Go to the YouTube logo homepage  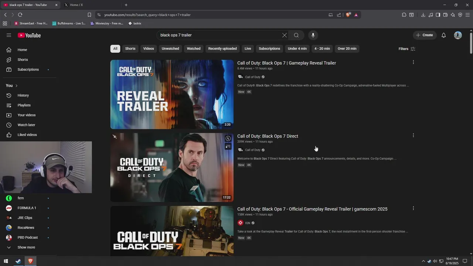click(29, 35)
